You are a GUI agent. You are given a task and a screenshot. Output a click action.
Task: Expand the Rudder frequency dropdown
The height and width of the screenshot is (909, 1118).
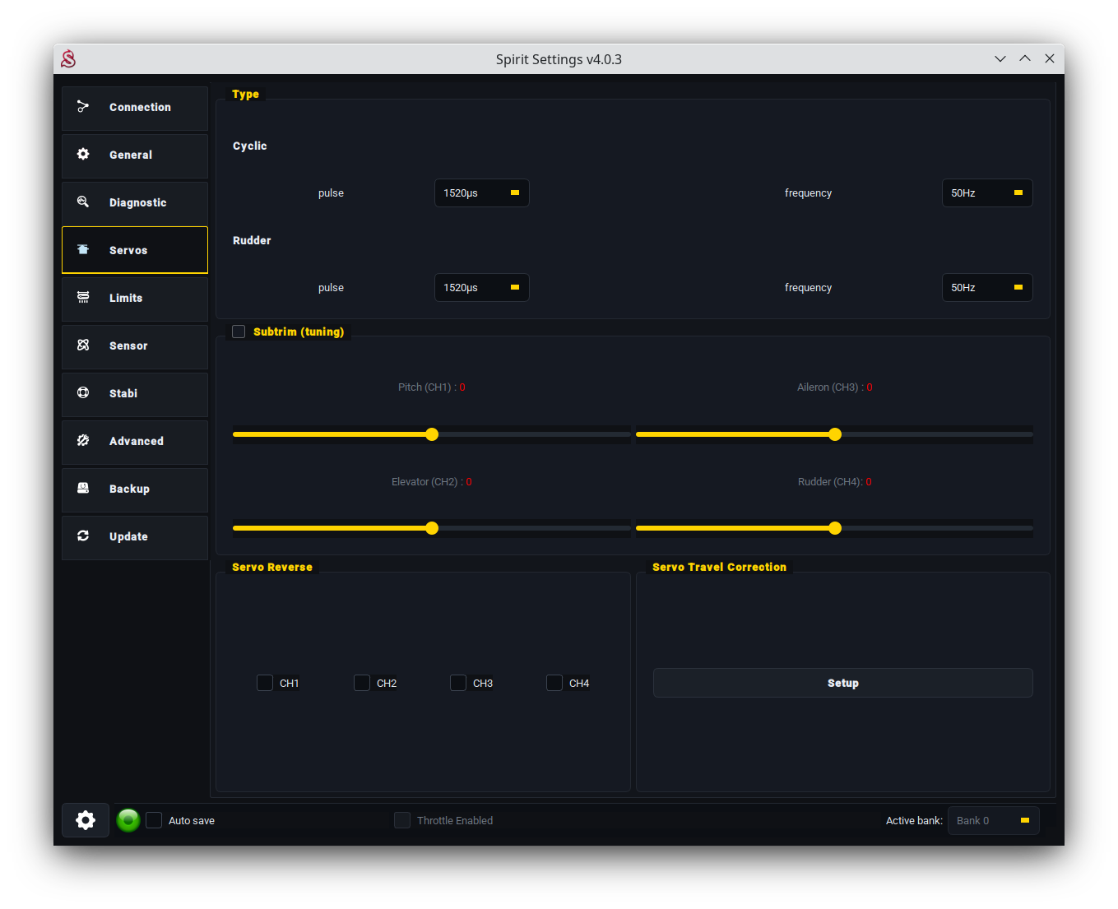click(986, 288)
